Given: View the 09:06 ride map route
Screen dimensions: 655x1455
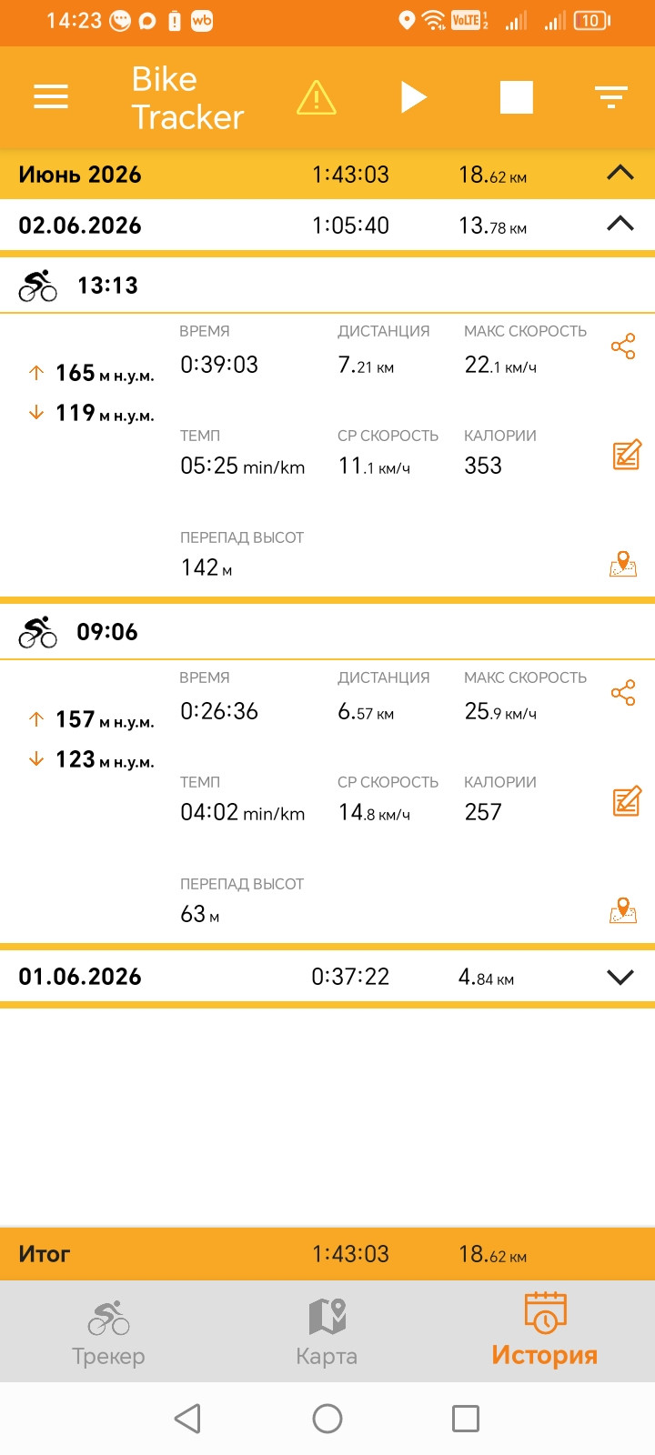Looking at the screenshot, I should click(x=623, y=910).
